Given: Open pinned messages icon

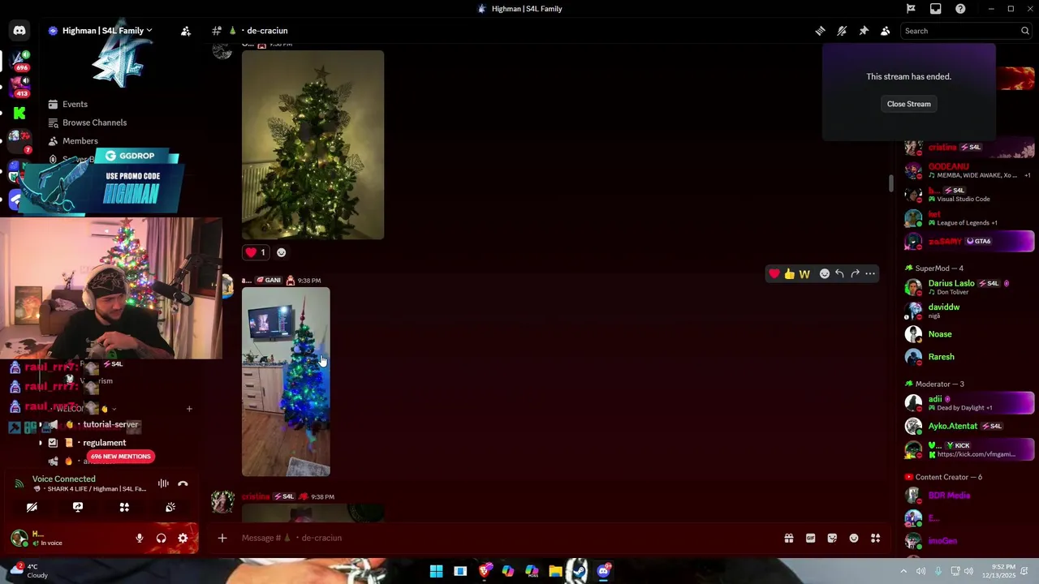Looking at the screenshot, I should (x=864, y=31).
